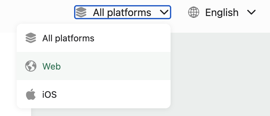Viewport: 270px width, 116px height.
Task: Click empty space in highlighted Web row
Action: coord(115,66)
